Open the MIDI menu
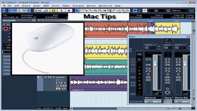The height and width of the screenshot is (111, 197). coord(46,6)
